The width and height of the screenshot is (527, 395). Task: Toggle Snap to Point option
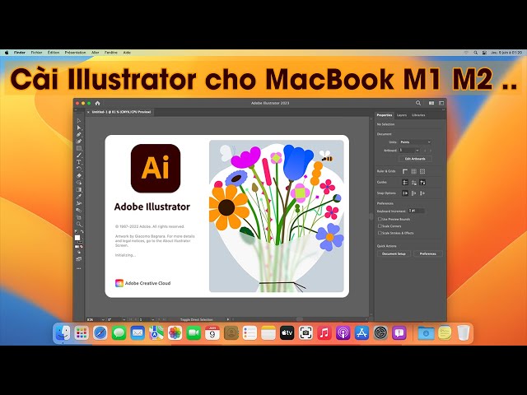click(x=405, y=193)
